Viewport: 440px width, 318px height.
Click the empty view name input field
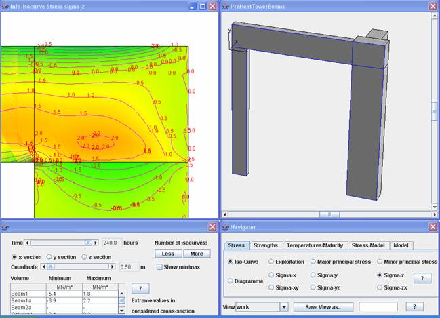pos(378,306)
